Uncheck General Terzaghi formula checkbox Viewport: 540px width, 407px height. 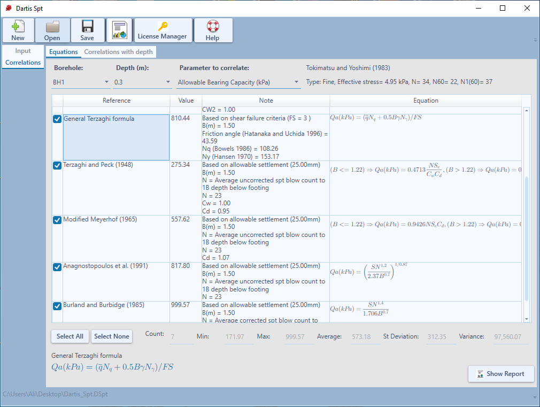57,119
